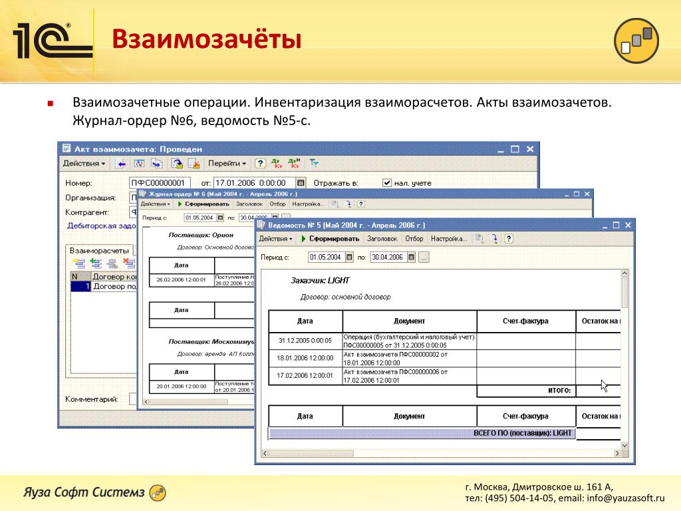The width and height of the screenshot is (681, 511).
Task: Open calendar for 01.05.2004 in Журнал-ордер № 6
Action: tap(220, 218)
